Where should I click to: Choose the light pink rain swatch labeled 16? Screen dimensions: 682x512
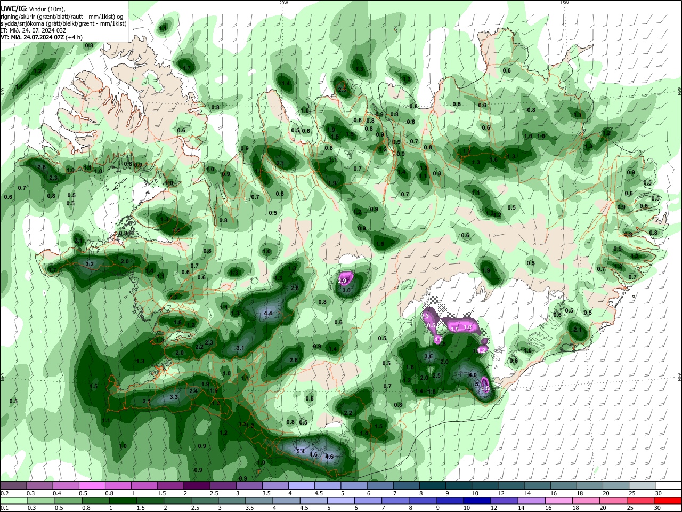click(x=559, y=500)
